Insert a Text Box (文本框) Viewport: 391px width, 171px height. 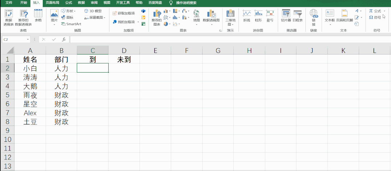click(x=330, y=18)
